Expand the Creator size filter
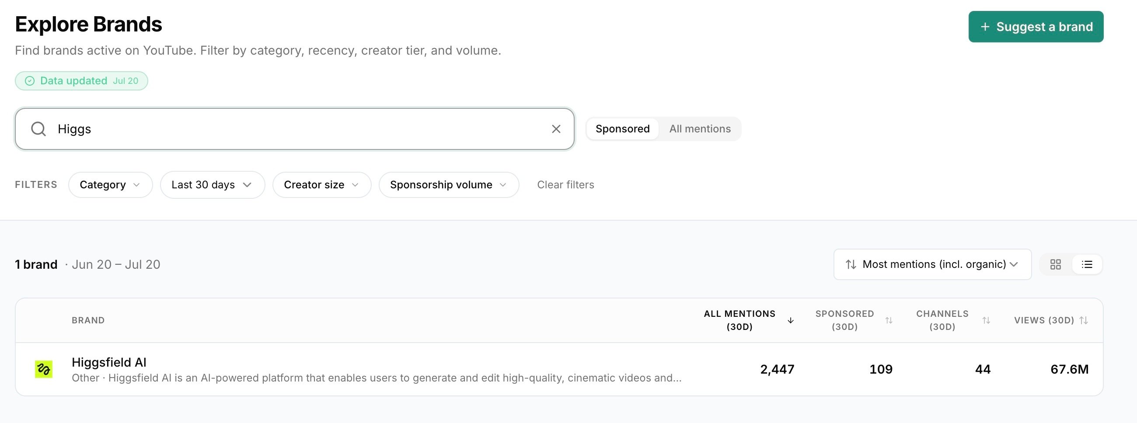This screenshot has width=1137, height=423. point(322,185)
